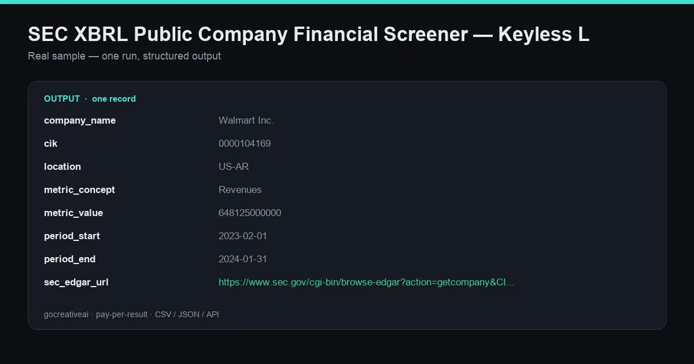Select the 648125000000 revenue figure

(x=250, y=213)
